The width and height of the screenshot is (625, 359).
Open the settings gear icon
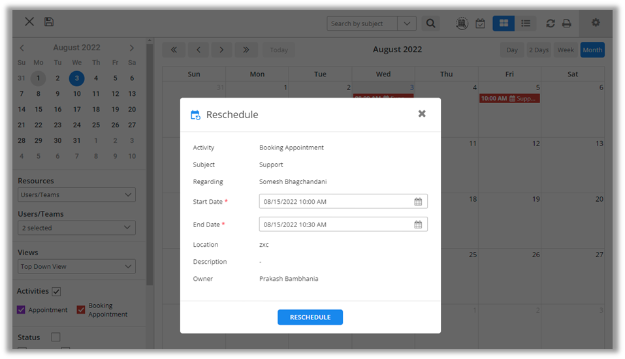pyautogui.click(x=595, y=23)
